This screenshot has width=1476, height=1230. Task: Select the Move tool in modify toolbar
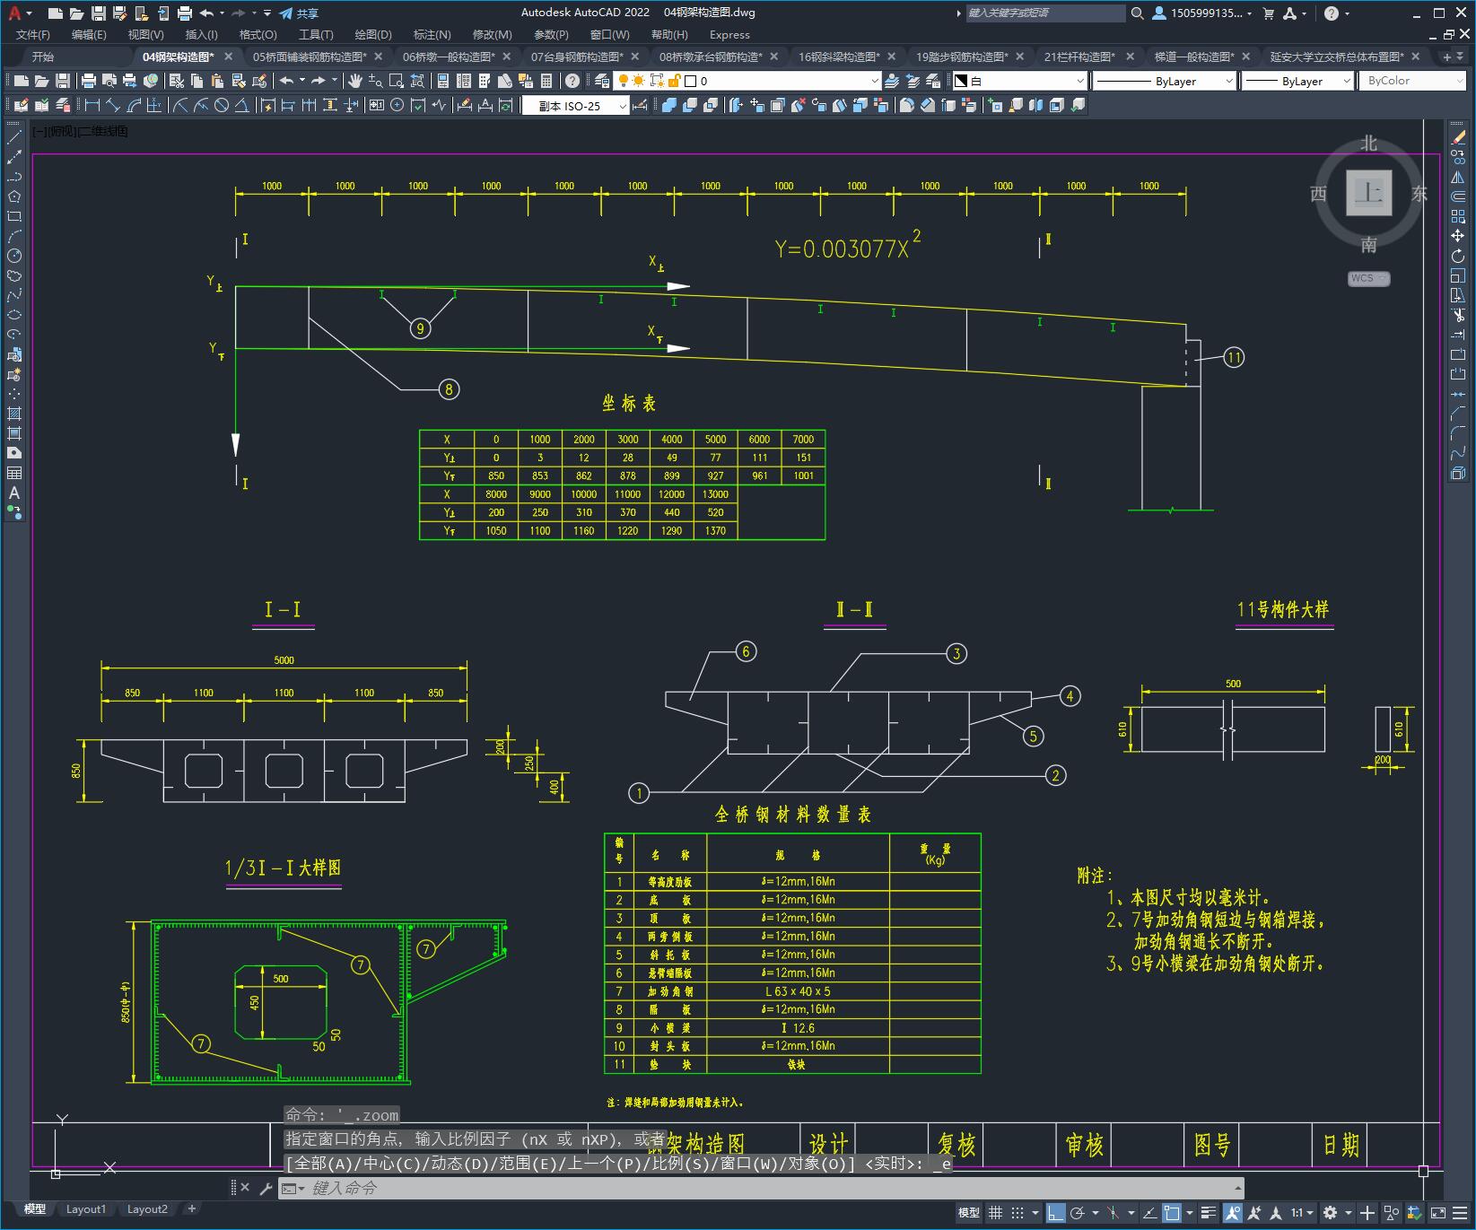click(x=1458, y=236)
